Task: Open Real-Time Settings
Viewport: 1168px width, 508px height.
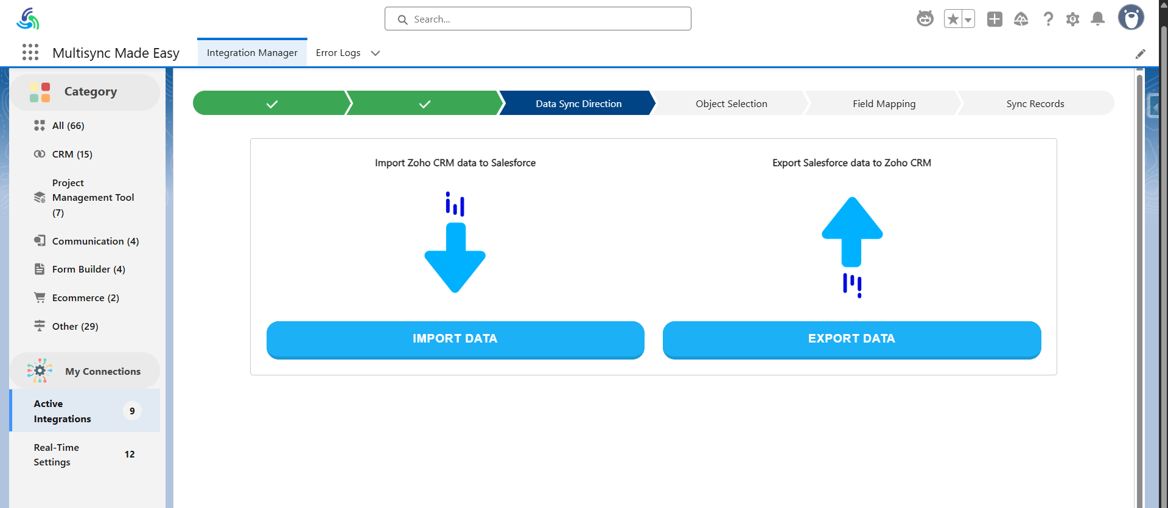Action: 85,454
